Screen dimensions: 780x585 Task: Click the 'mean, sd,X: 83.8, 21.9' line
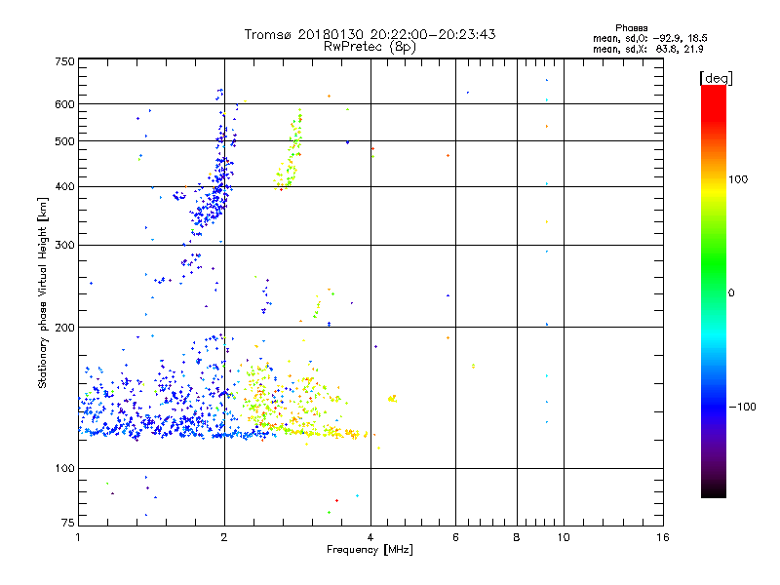point(647,49)
